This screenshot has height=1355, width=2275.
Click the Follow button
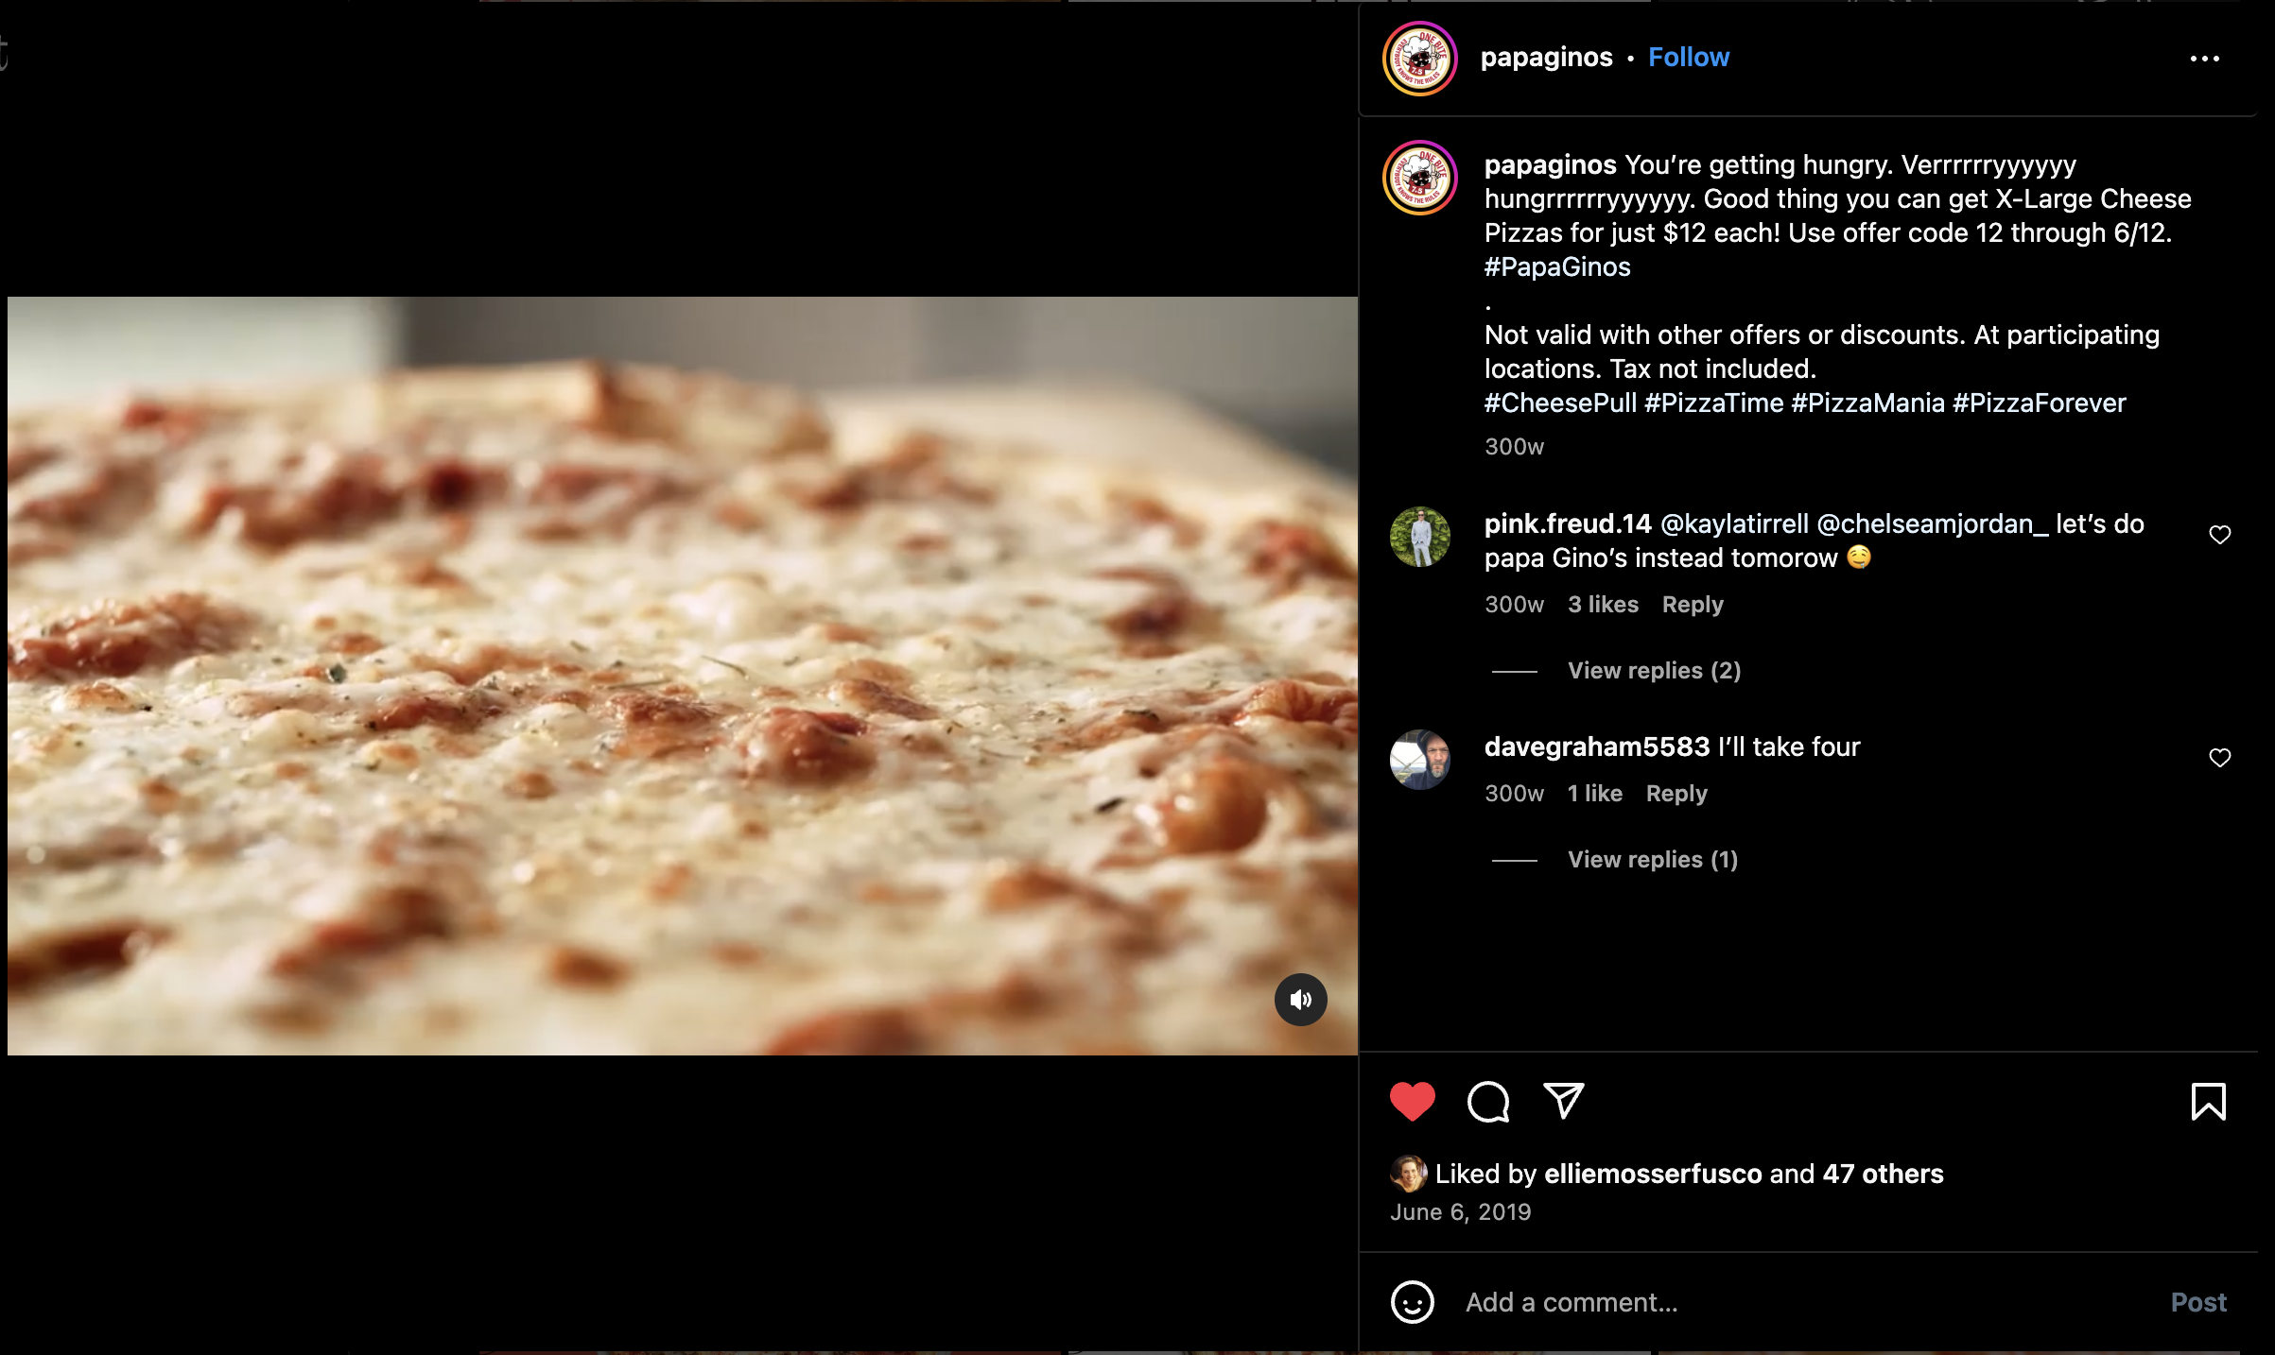tap(1689, 57)
